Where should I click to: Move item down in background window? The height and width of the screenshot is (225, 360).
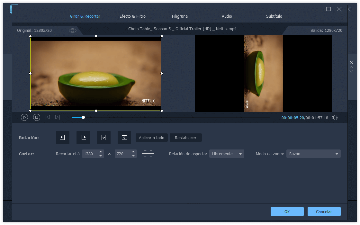(x=351, y=71)
